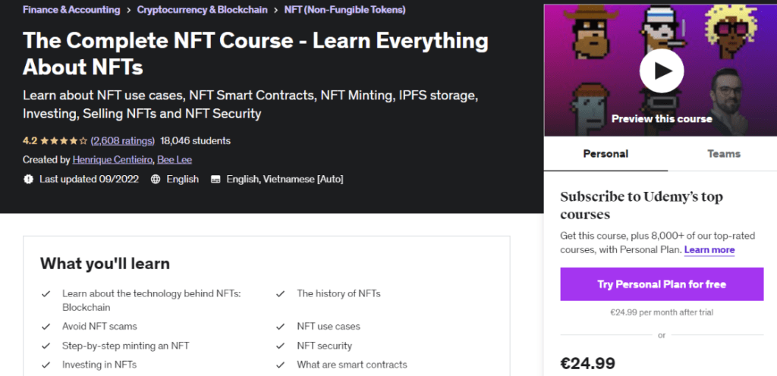
Task: Switch to the Teams tab
Action: point(723,154)
